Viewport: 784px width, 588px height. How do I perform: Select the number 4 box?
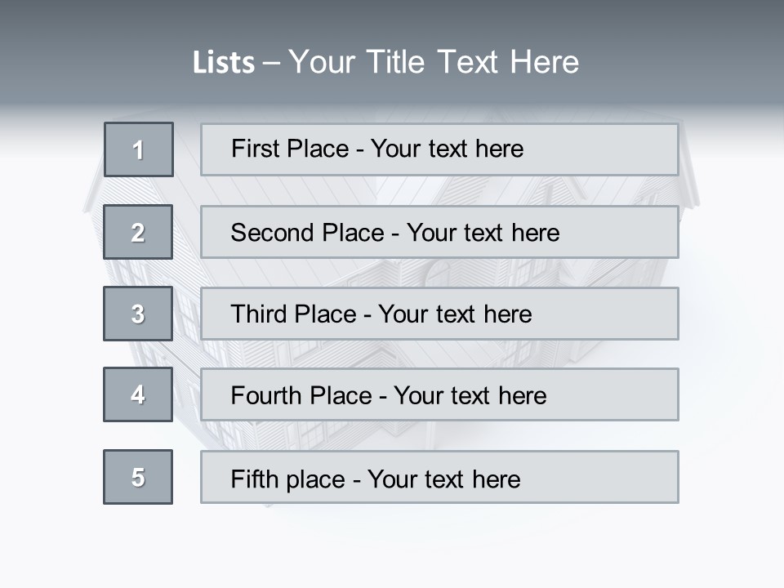[x=138, y=394]
